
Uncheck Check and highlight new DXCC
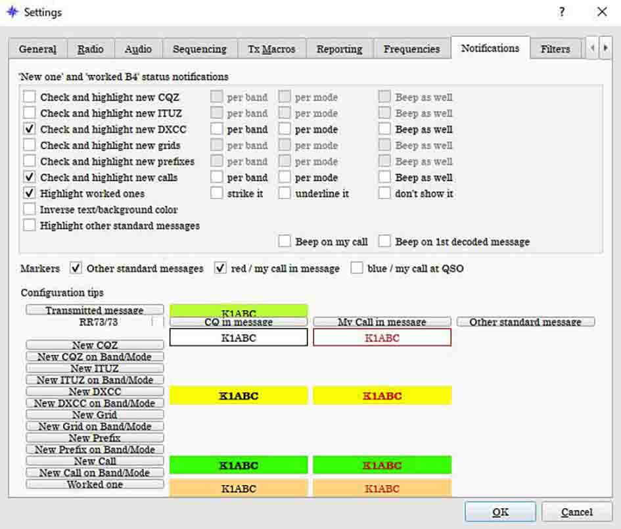coord(30,129)
